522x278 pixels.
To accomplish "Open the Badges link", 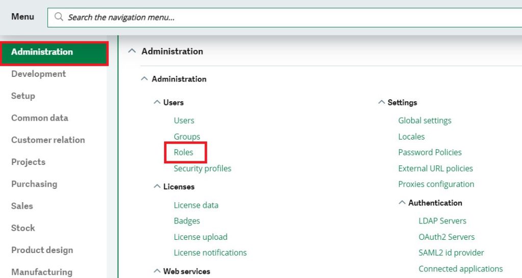I will pyautogui.click(x=187, y=221).
